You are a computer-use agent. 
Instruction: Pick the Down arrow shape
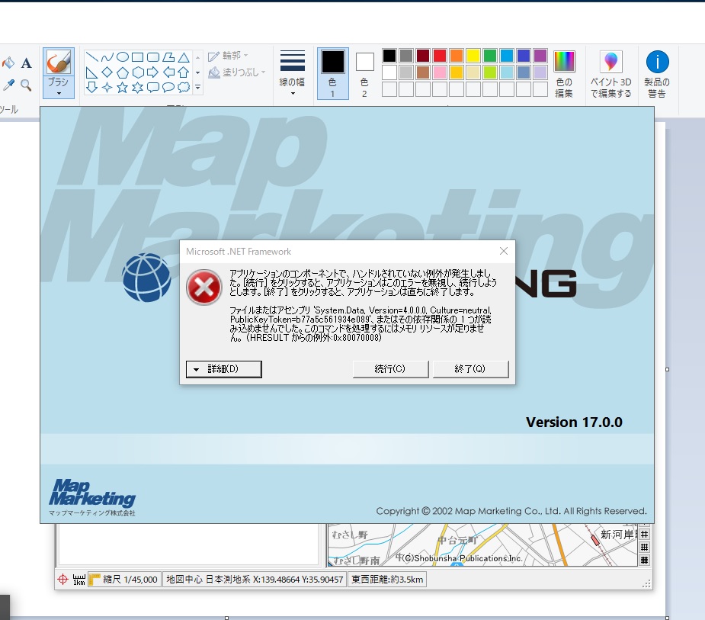91,87
